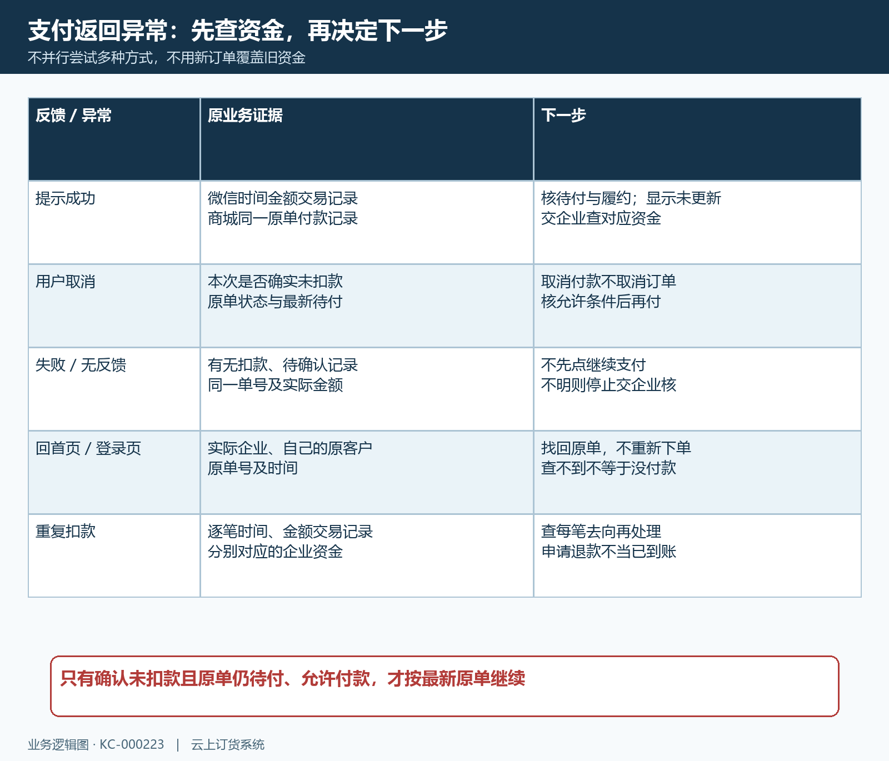
Task: Select text 交企业查对应资金
Action: (601, 218)
